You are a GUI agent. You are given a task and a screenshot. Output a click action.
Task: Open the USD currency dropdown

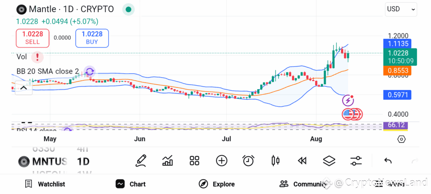click(x=401, y=9)
